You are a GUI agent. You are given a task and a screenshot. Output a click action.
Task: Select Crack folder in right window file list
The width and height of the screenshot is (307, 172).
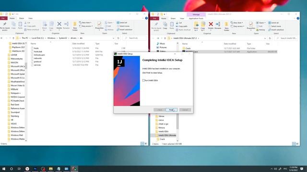[188, 48]
